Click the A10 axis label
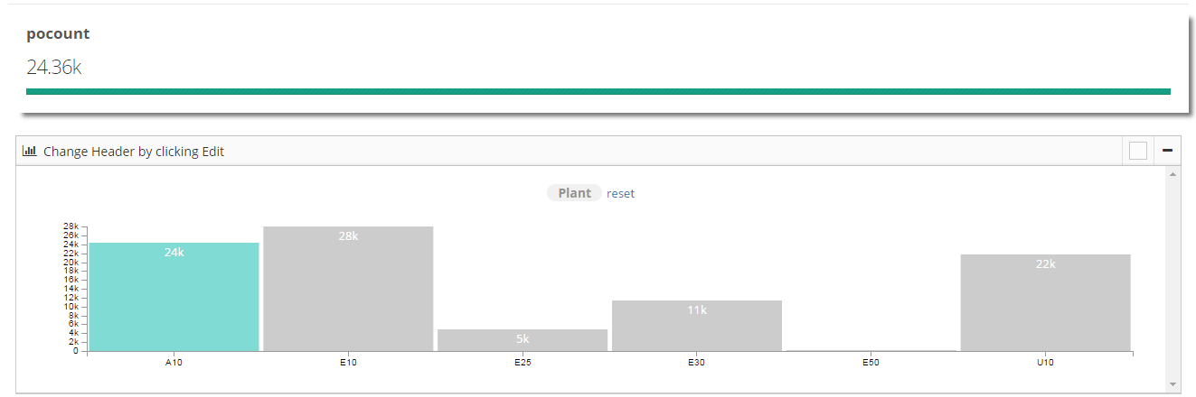Image resolution: width=1196 pixels, height=397 pixels. pos(174,362)
